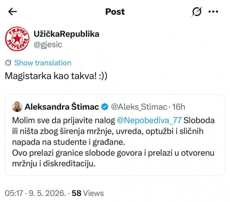Click the 16h timestamp of quoted post

pos(179,107)
